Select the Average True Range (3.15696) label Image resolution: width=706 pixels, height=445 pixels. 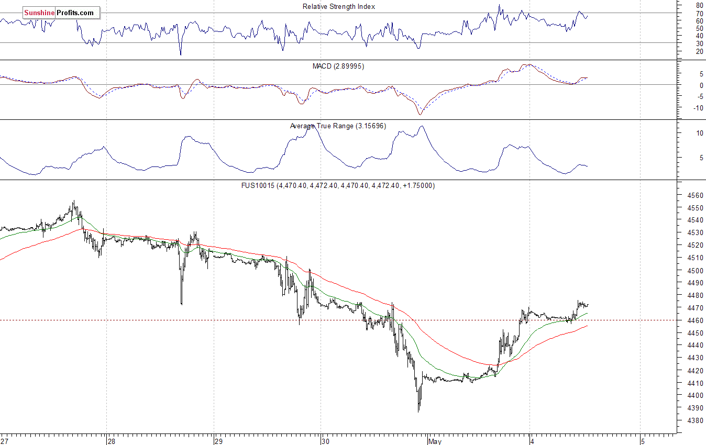[x=338, y=126]
